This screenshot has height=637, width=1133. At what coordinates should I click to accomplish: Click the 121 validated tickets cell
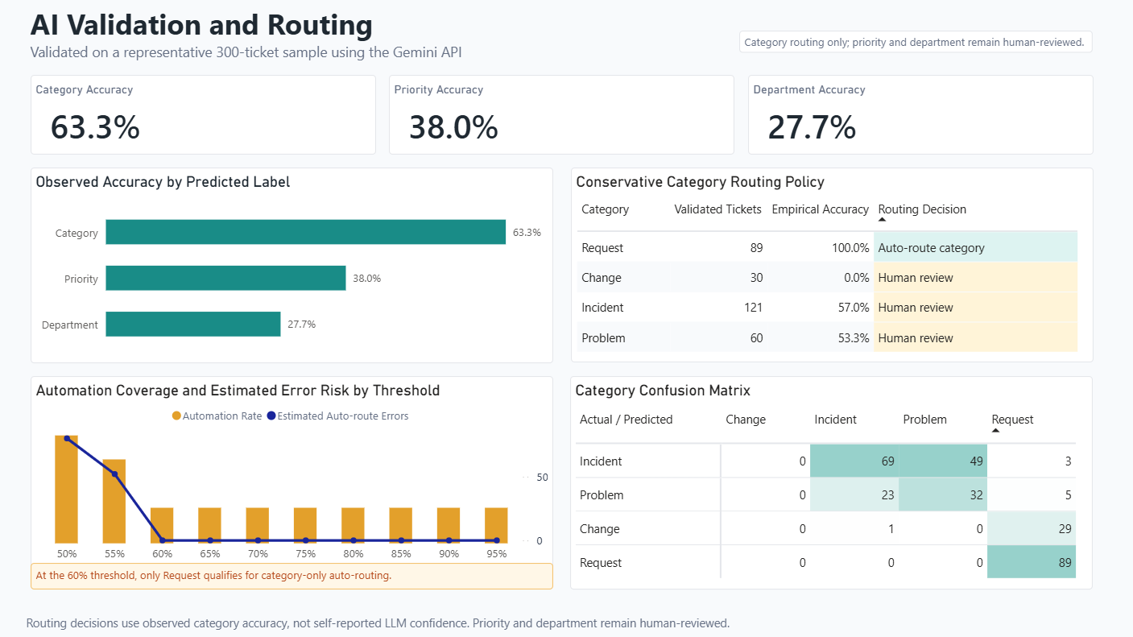(x=718, y=308)
